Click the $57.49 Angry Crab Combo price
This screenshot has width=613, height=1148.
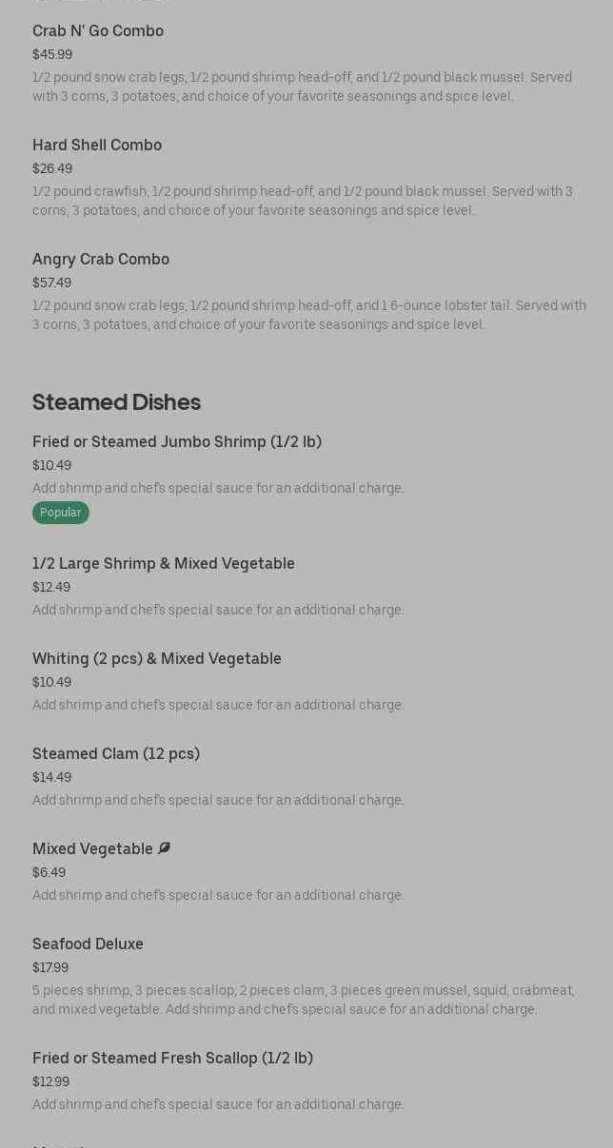52,283
